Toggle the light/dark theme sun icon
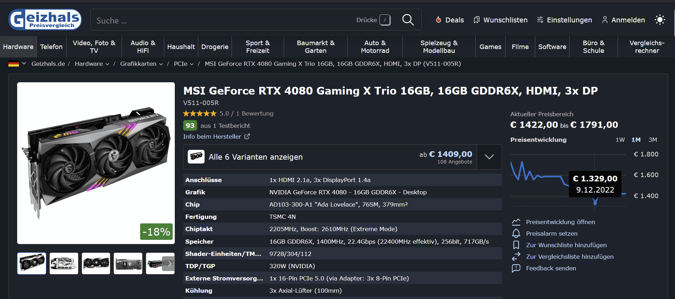This screenshot has height=299, width=675. 660,20
